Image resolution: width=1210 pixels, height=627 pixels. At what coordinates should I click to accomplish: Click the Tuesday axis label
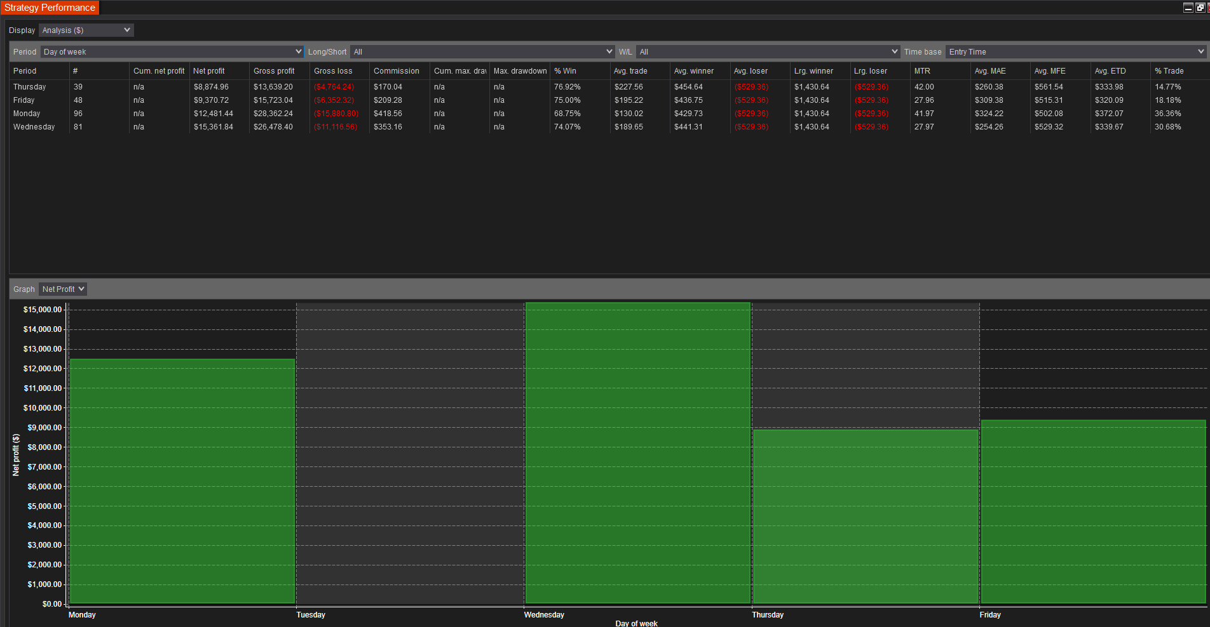pos(311,615)
